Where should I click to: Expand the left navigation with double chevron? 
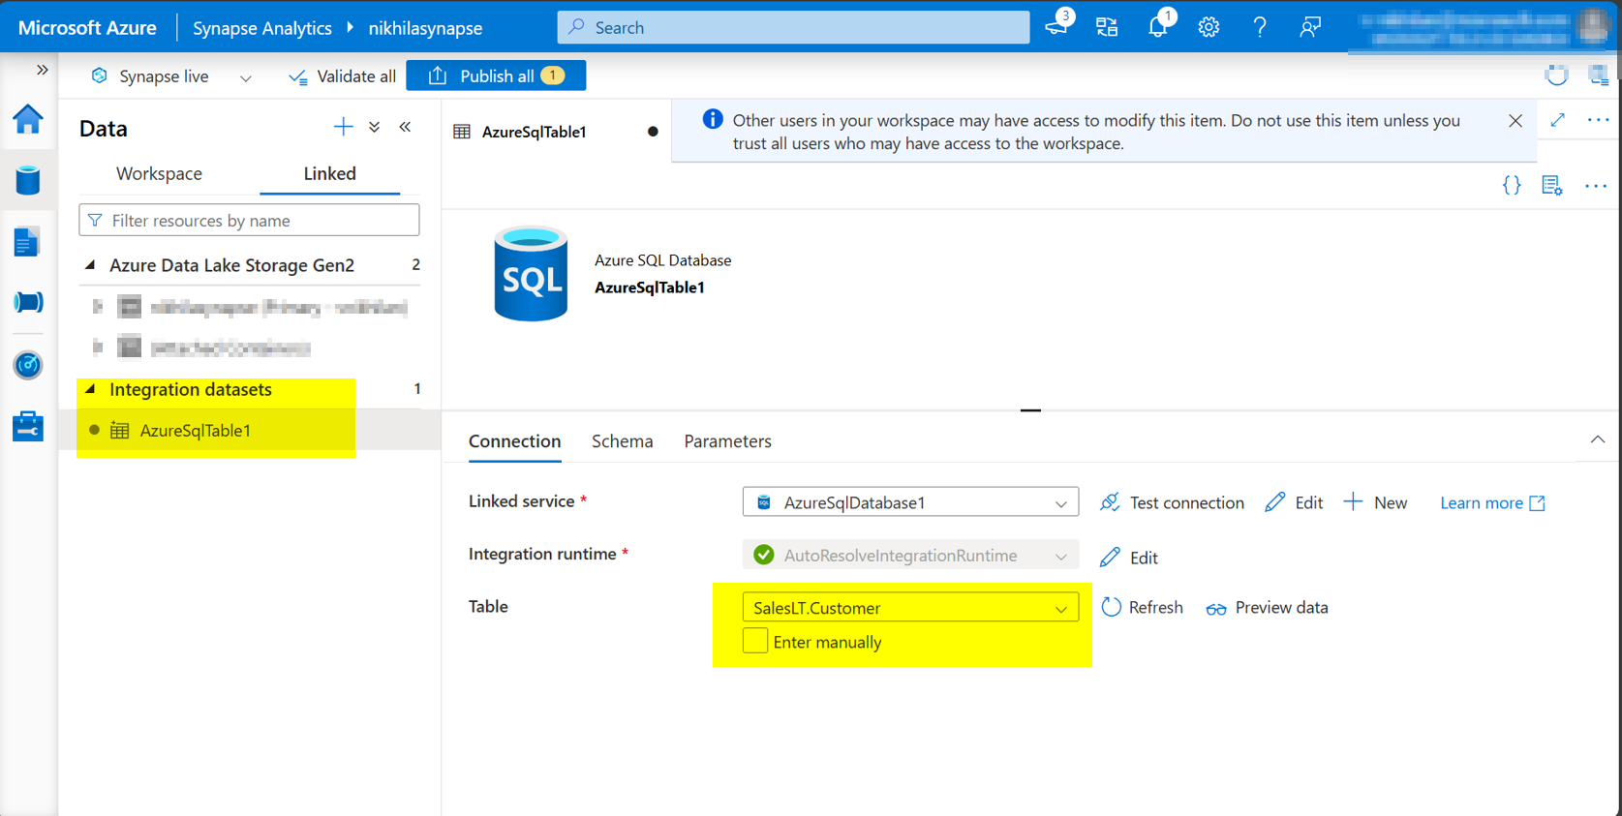42,70
